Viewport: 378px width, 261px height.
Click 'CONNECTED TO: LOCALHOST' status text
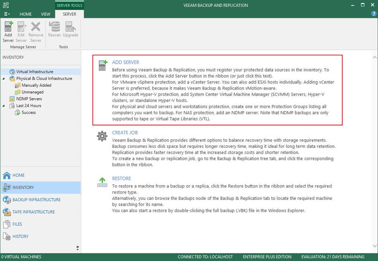(205, 257)
